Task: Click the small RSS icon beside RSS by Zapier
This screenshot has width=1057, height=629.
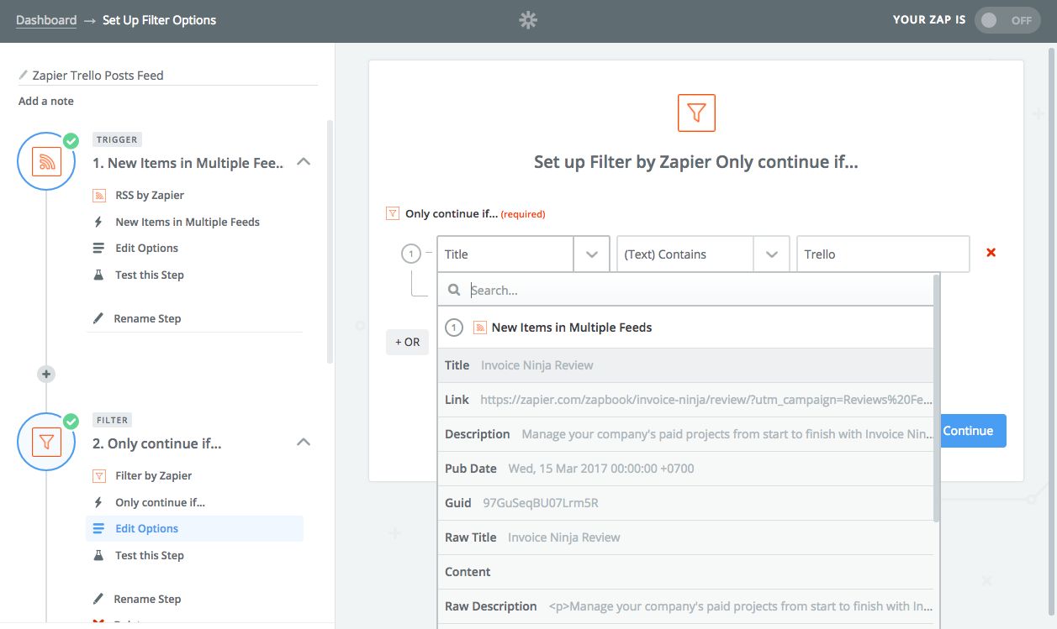Action: click(x=99, y=195)
